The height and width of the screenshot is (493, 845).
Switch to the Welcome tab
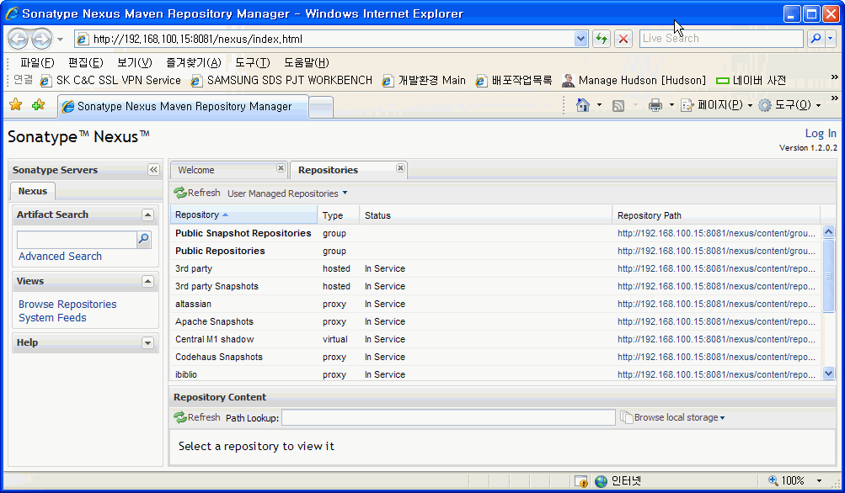196,170
